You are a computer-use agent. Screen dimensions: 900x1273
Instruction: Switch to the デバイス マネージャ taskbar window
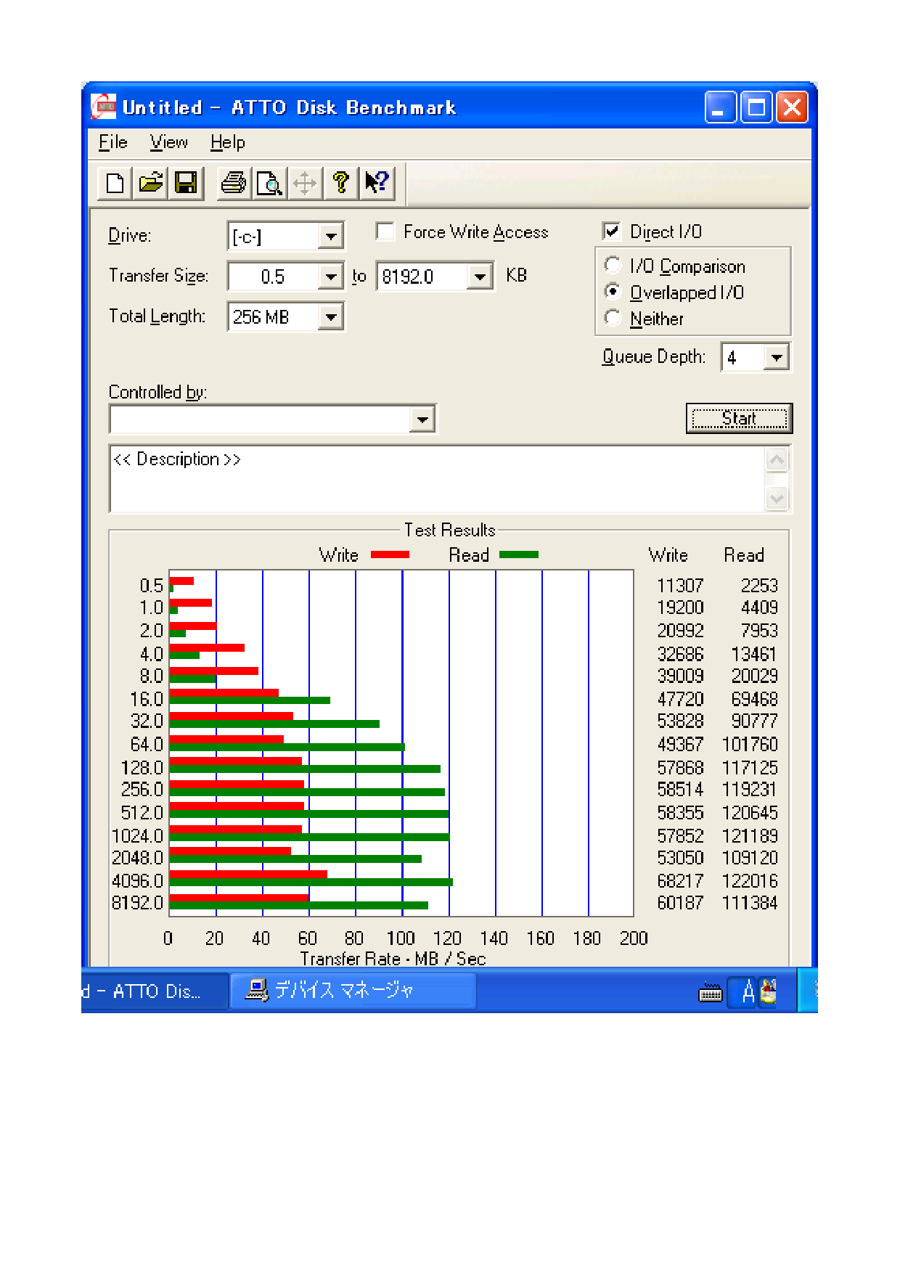(x=353, y=991)
